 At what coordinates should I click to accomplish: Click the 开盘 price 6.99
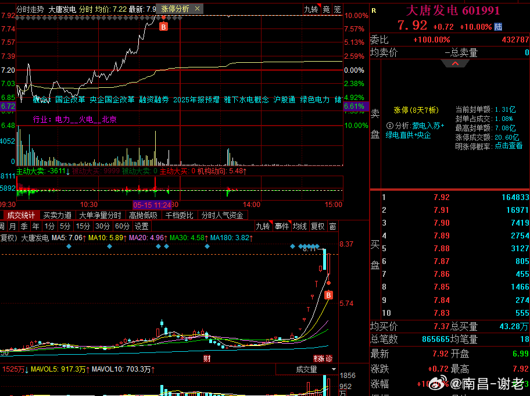coord(521,354)
